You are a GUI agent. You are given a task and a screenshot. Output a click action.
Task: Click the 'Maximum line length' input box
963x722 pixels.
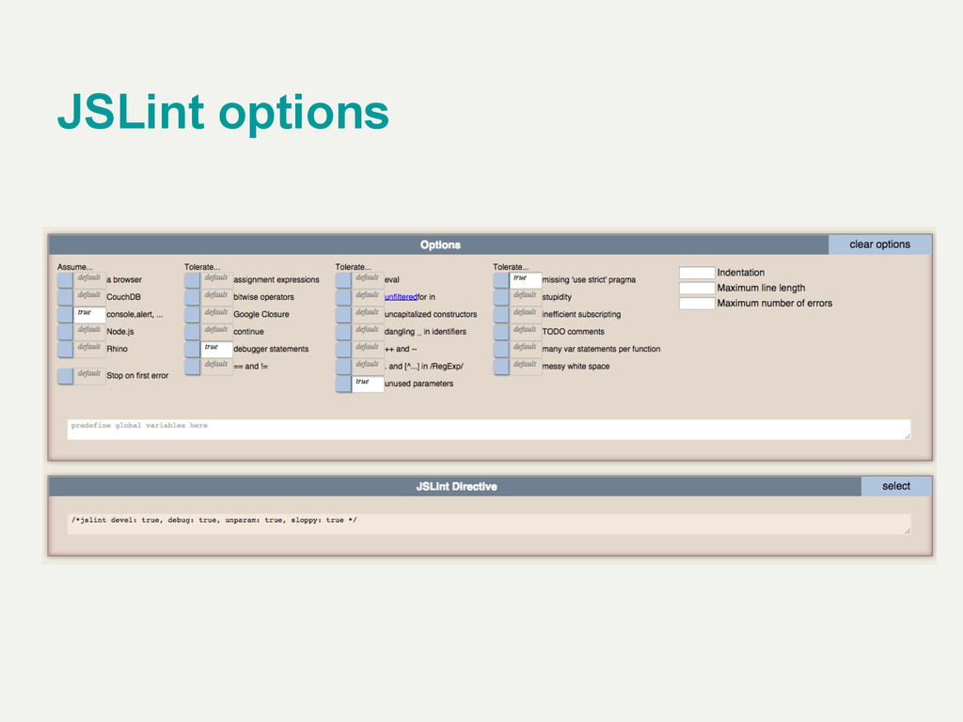click(697, 288)
